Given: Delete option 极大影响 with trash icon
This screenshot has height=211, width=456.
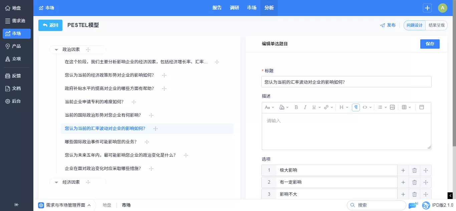Looking at the screenshot, I should (x=414, y=170).
